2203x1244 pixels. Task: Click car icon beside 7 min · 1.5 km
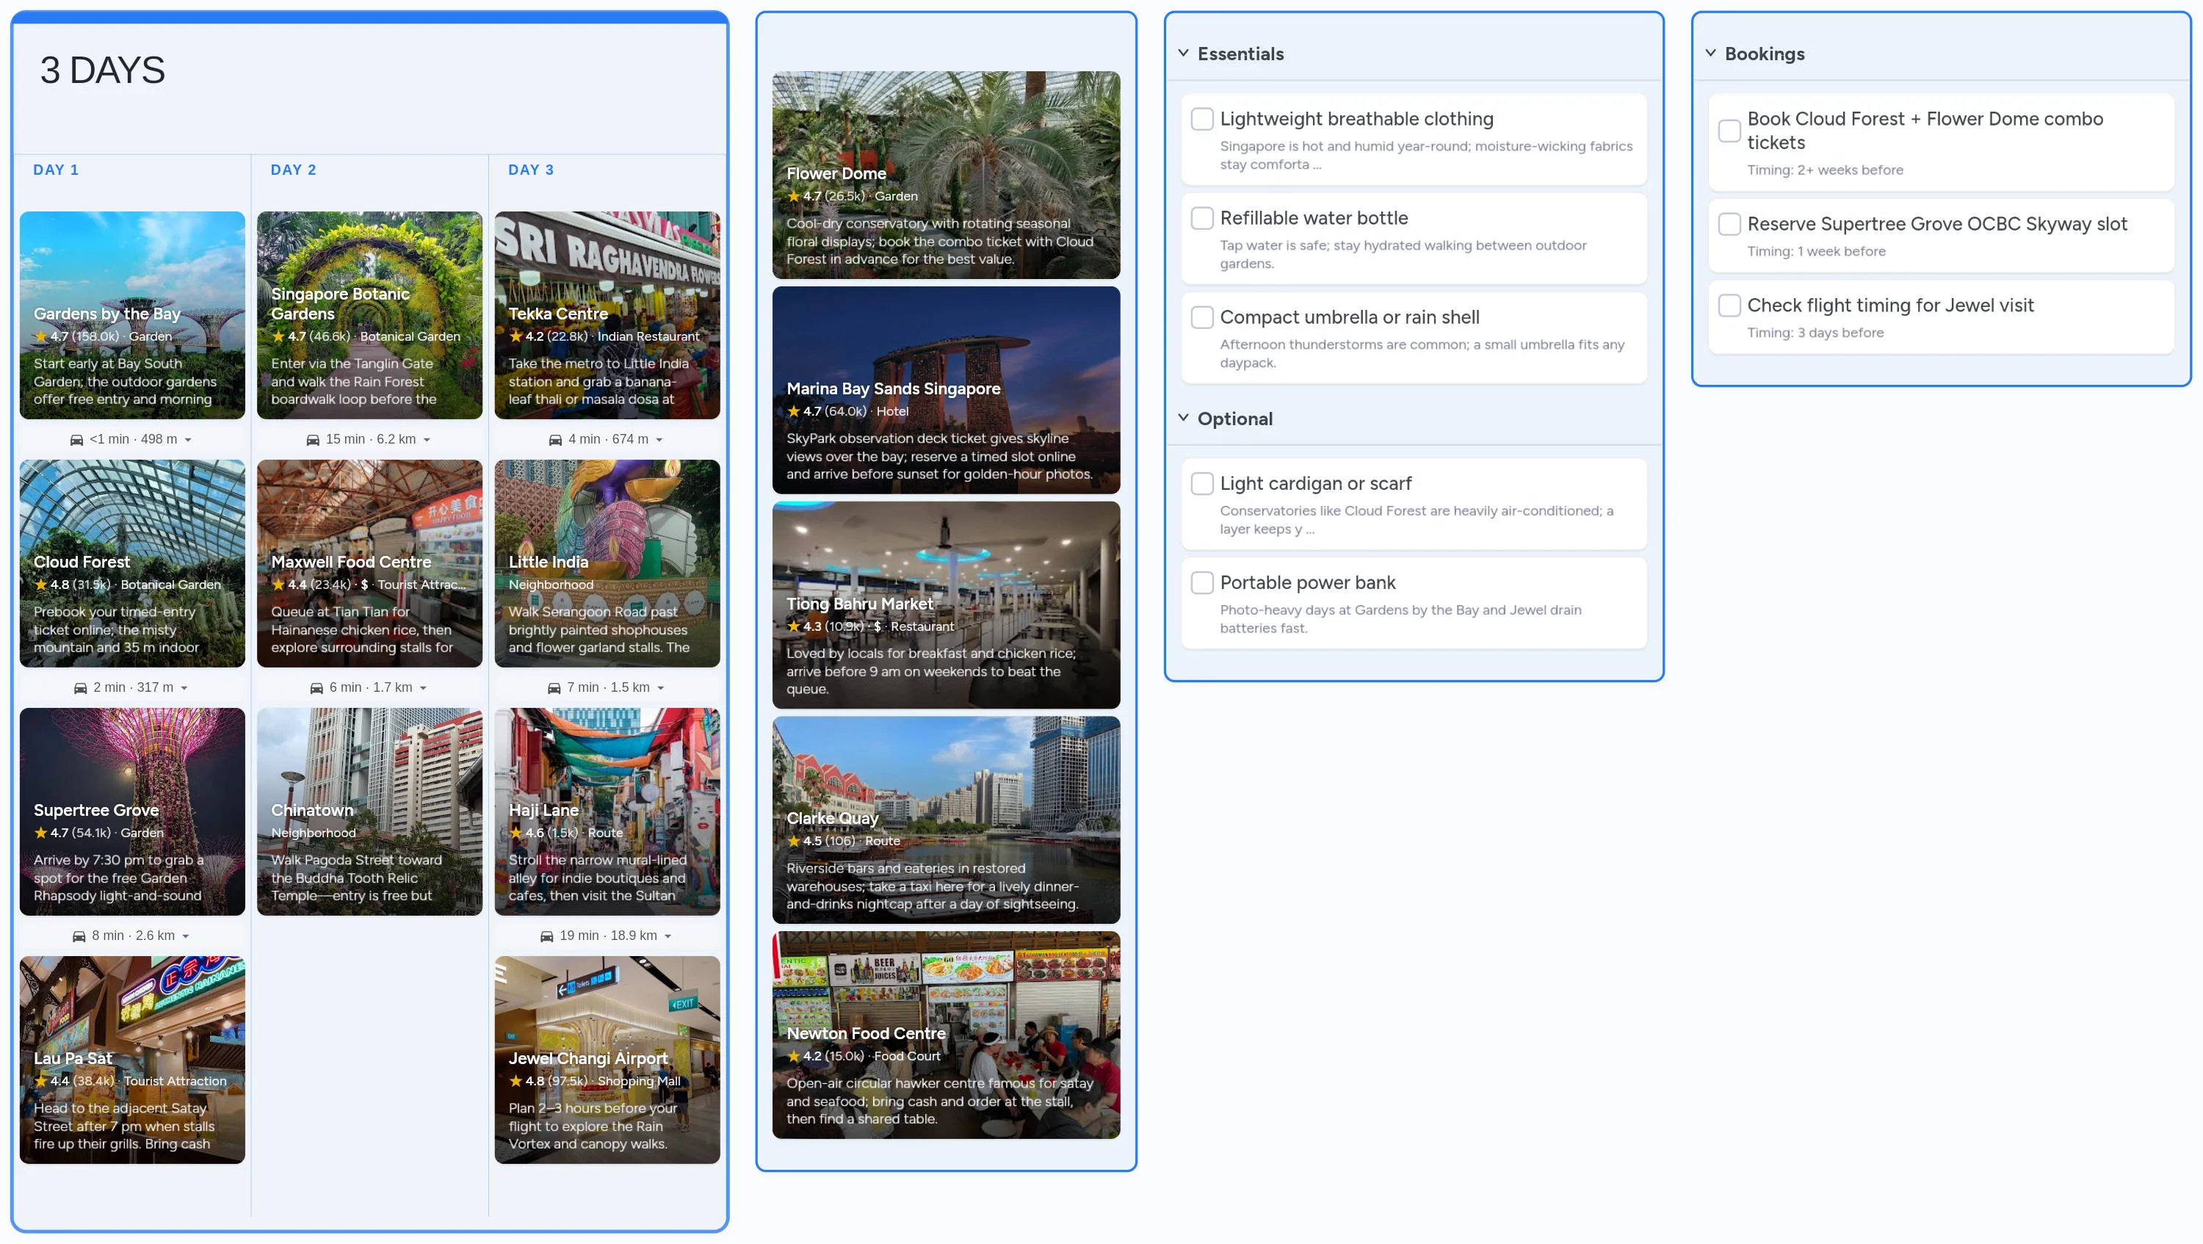[x=554, y=687]
